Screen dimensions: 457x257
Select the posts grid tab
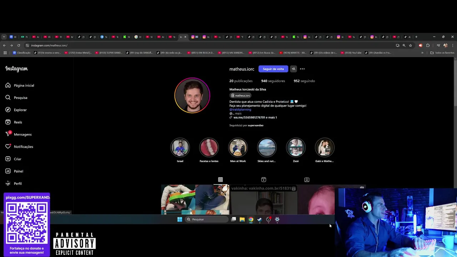coord(220,180)
